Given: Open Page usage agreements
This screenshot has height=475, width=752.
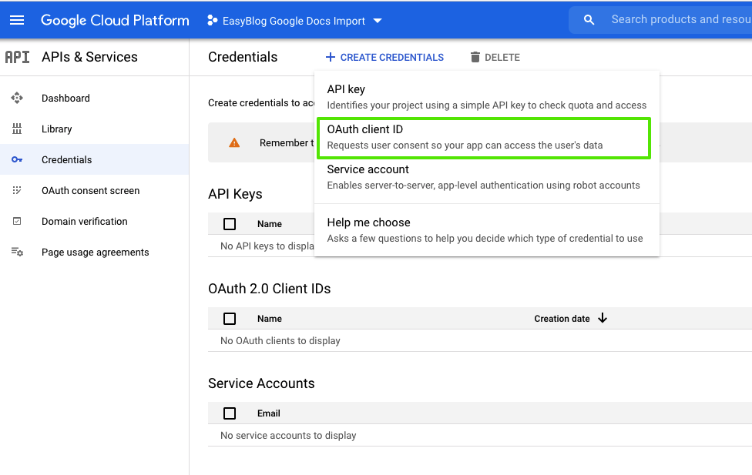Looking at the screenshot, I should click(95, 252).
